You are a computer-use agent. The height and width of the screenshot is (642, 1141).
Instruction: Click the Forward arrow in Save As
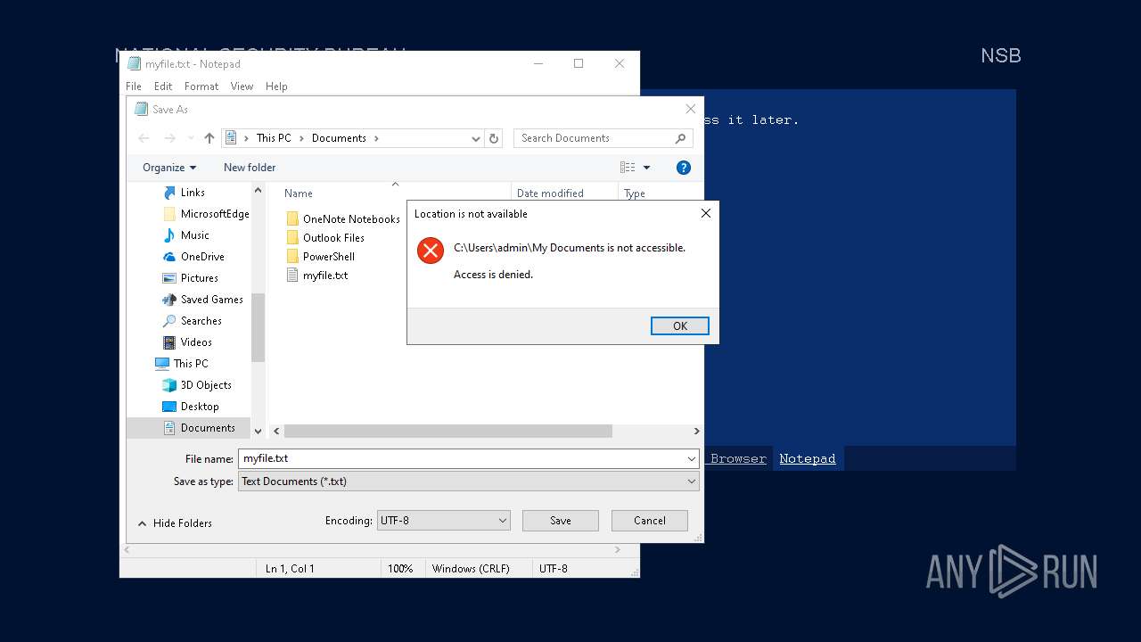pyautogui.click(x=169, y=138)
